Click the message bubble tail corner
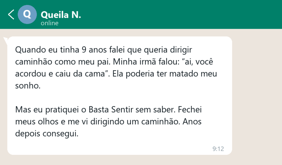 (6, 41)
